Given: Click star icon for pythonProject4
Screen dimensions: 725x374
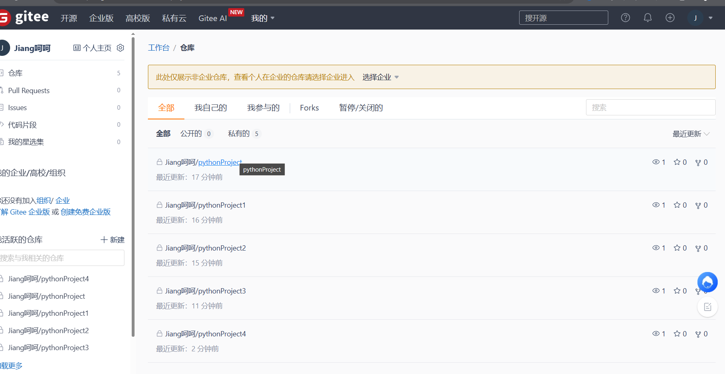Looking at the screenshot, I should [x=677, y=334].
